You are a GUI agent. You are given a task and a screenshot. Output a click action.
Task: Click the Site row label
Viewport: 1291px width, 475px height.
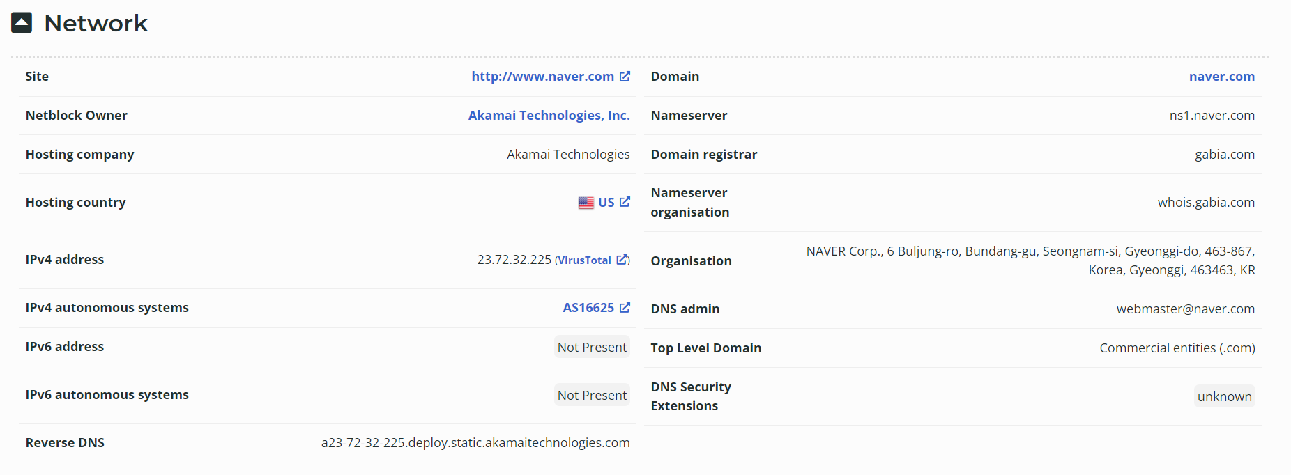pos(37,77)
